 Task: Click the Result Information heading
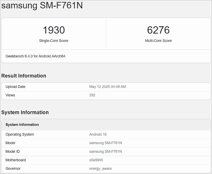[x=24, y=76]
